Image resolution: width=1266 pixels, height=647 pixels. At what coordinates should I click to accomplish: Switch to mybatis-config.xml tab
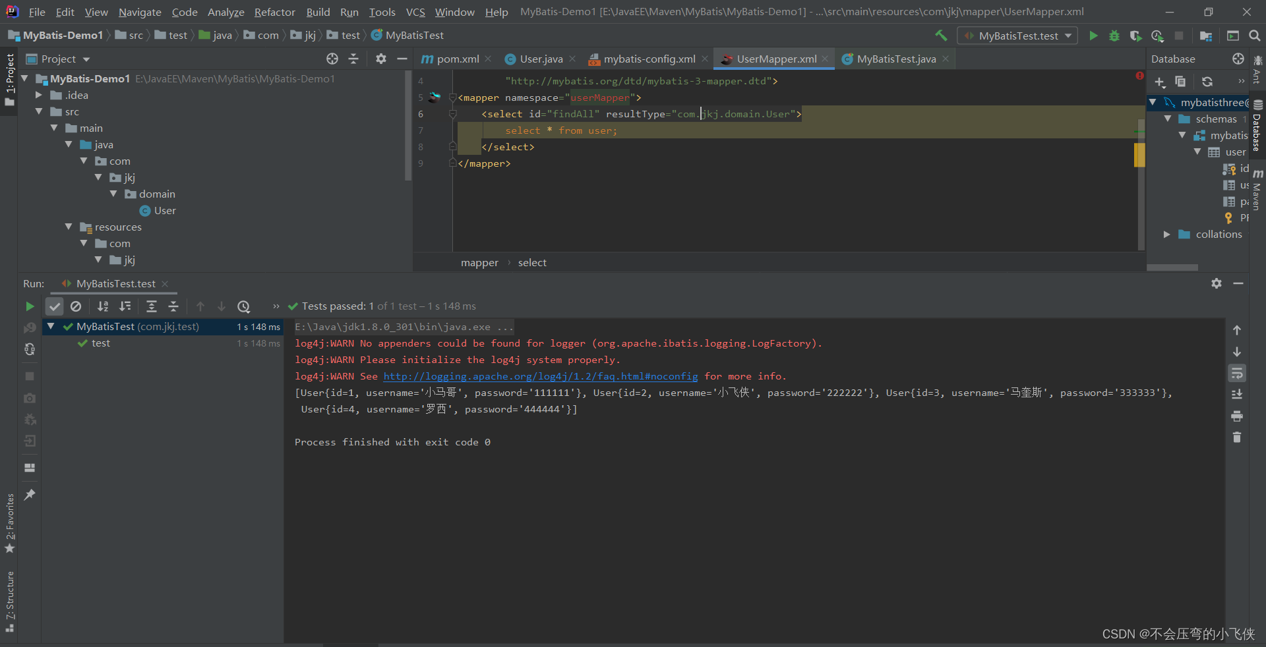[649, 59]
